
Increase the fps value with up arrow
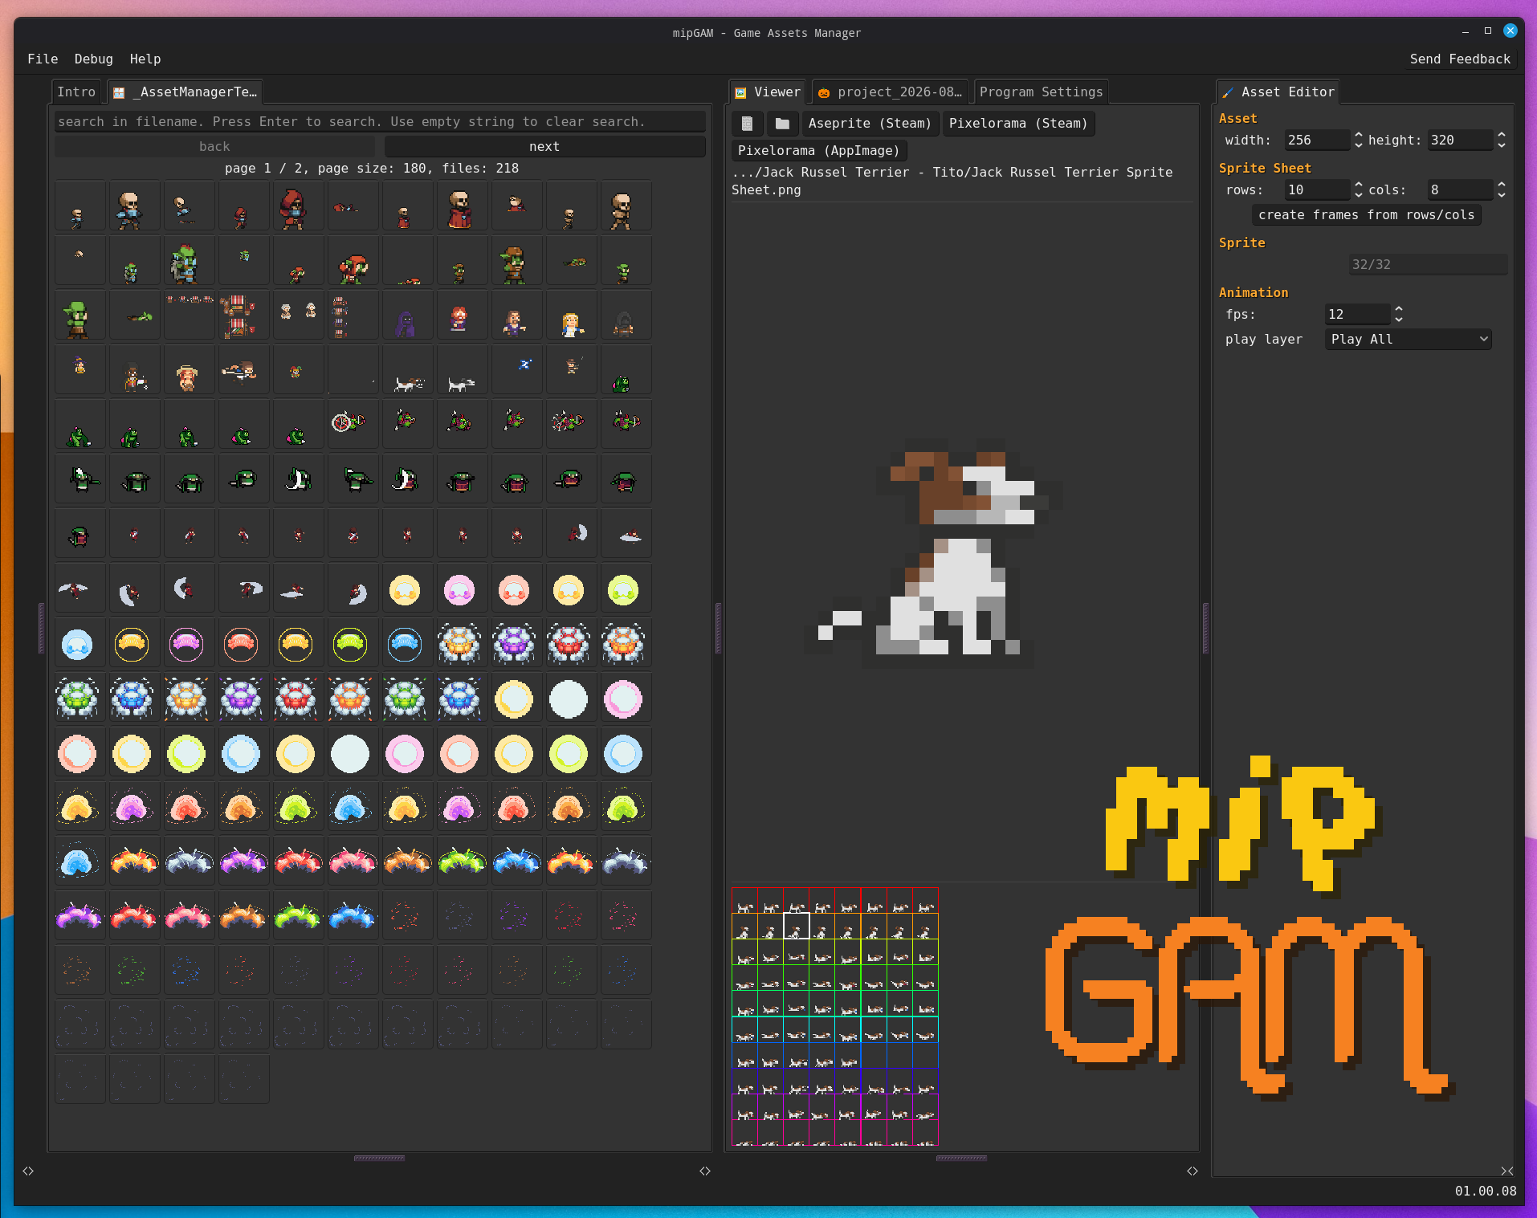1399,309
